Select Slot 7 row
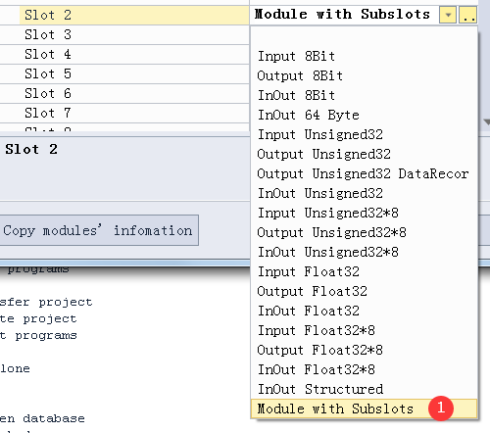 tap(124, 113)
